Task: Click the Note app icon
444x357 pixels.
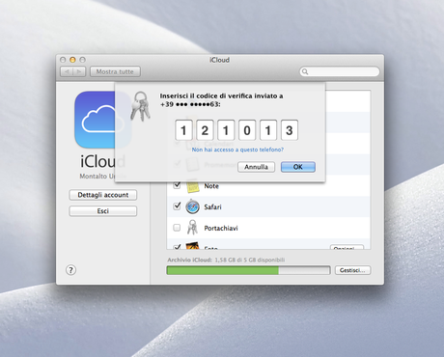Action: point(192,186)
